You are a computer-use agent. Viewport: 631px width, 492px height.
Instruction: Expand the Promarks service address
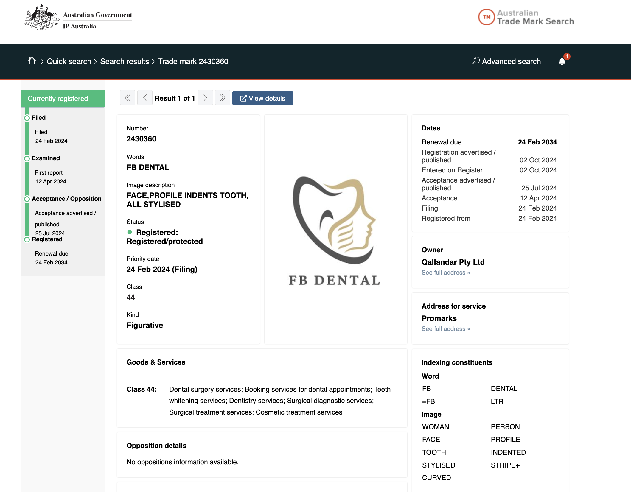(445, 329)
